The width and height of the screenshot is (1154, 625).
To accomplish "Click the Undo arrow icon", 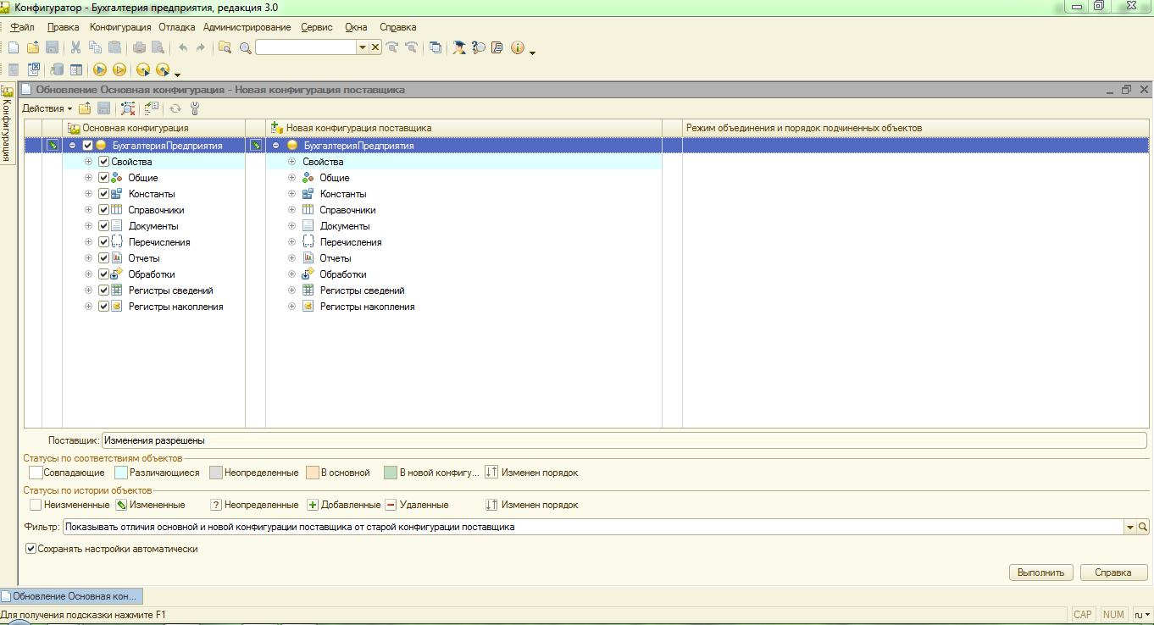I will [182, 48].
